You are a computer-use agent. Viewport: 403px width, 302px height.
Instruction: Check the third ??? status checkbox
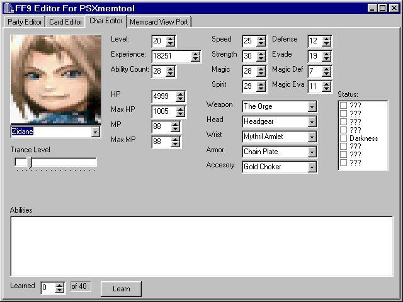pos(344,121)
